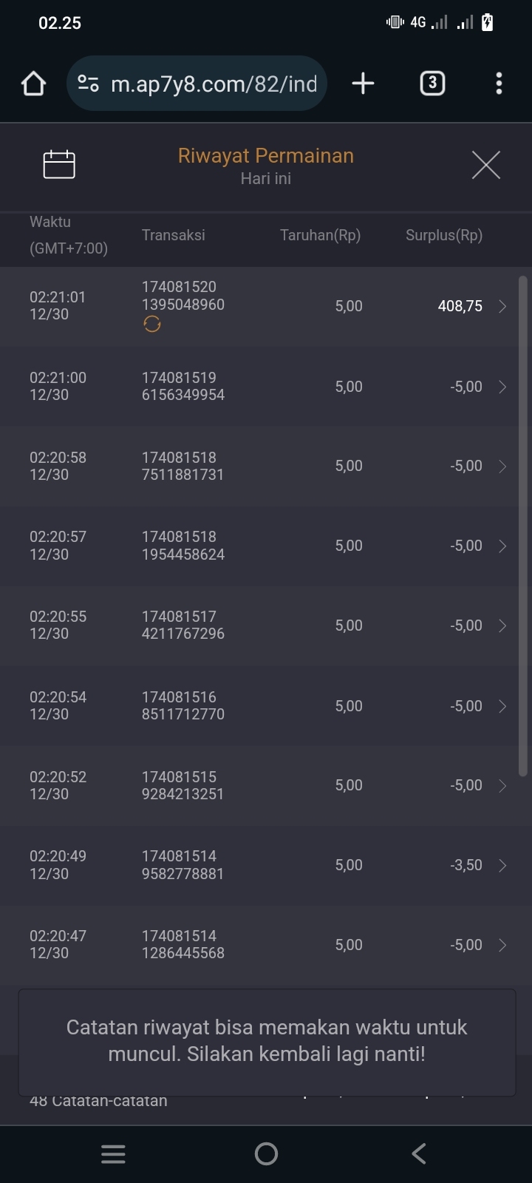Close Riwayat Permainan with the X icon
532x1183 pixels.
[x=485, y=164]
